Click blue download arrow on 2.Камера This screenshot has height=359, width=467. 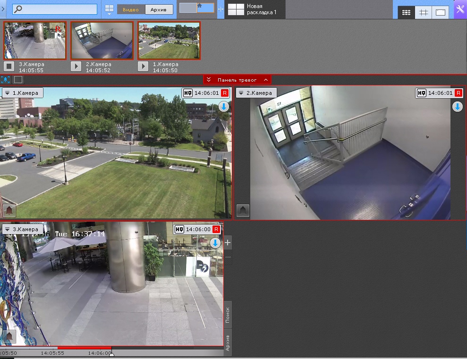coord(458,107)
